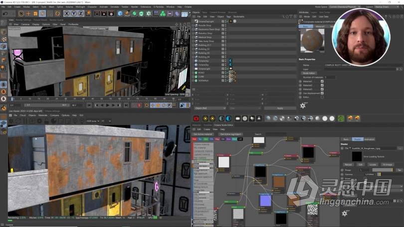This screenshot has width=404, height=227.
Task: Click the white Octane area light icon
Action: [x=237, y=119]
